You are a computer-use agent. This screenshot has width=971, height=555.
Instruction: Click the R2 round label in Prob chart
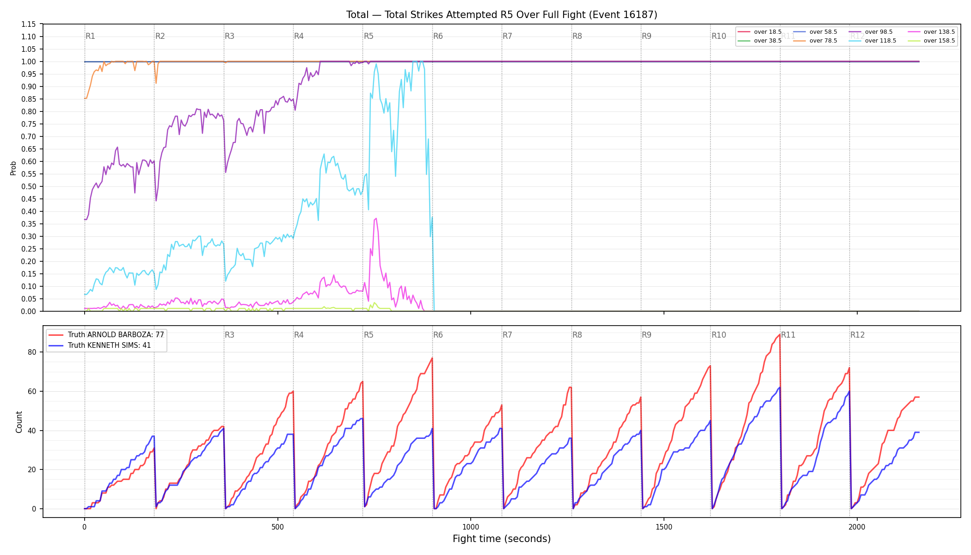160,36
